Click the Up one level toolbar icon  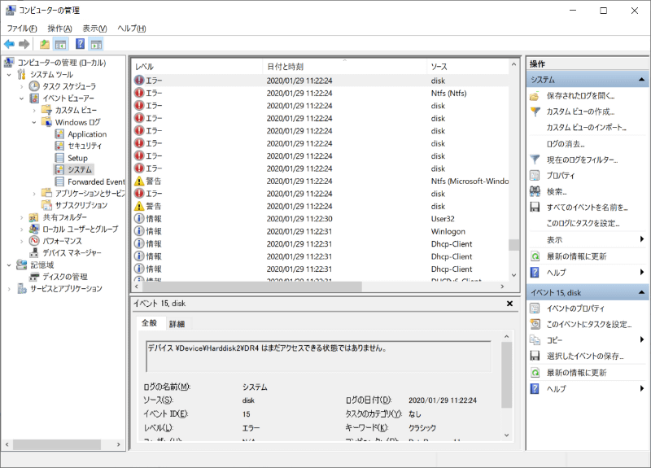(45, 44)
